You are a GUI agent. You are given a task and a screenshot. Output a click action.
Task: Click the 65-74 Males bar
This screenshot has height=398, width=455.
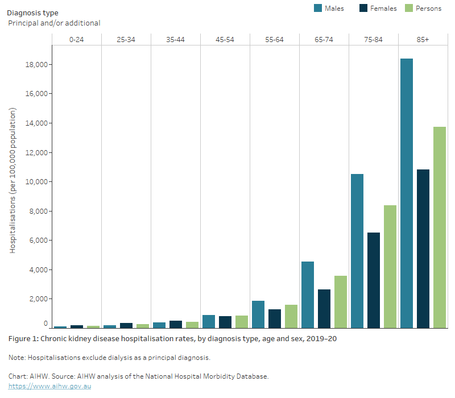click(x=308, y=295)
